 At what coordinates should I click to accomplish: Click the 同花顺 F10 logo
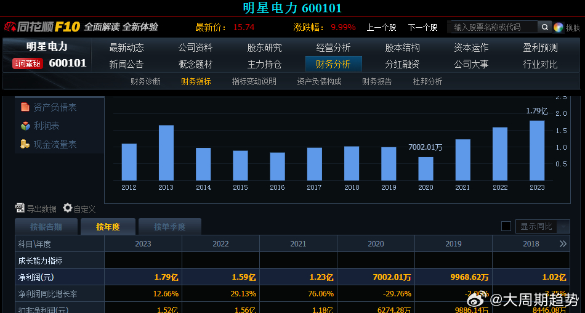coord(42,27)
